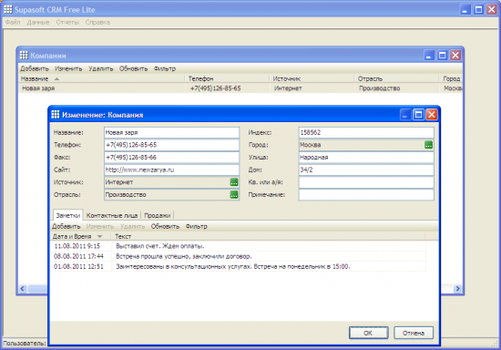
Task: Open the Отчеты menu
Action: click(x=67, y=22)
